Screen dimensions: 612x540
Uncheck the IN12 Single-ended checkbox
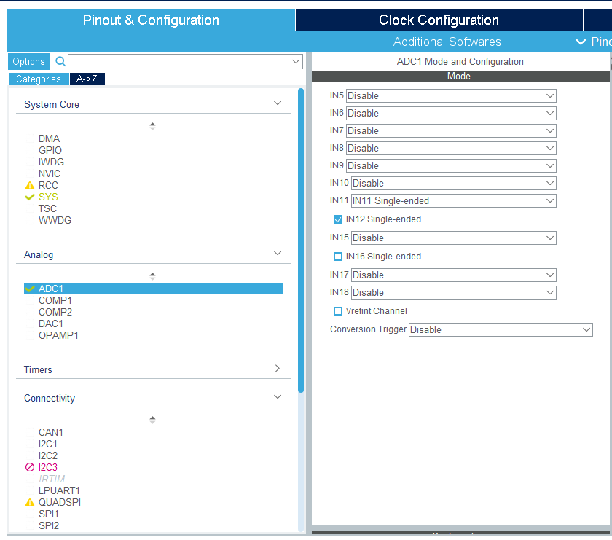pos(338,219)
